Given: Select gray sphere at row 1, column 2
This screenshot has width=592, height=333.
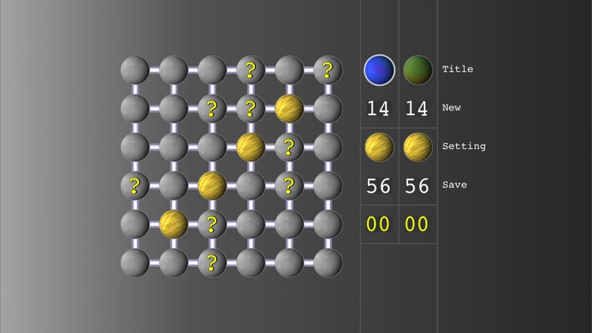Looking at the screenshot, I should pyautogui.click(x=174, y=70).
